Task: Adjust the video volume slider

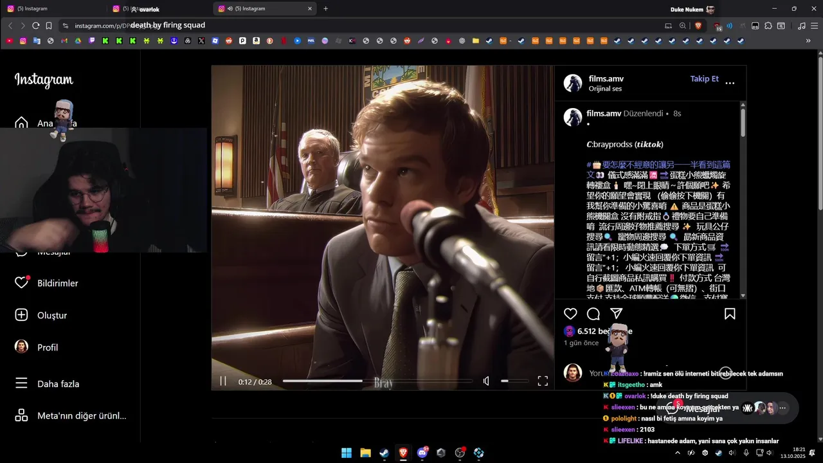Action: click(514, 381)
